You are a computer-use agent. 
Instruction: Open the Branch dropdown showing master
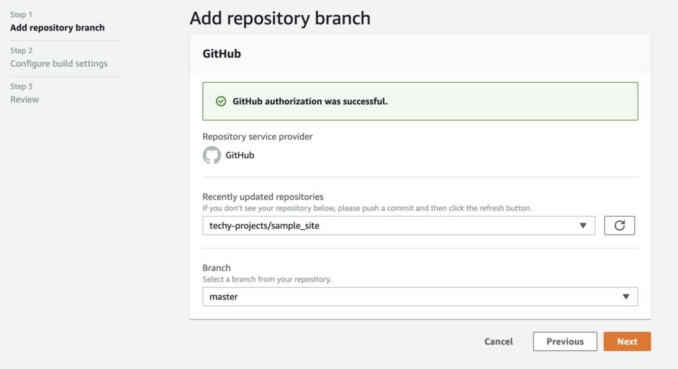[420, 296]
